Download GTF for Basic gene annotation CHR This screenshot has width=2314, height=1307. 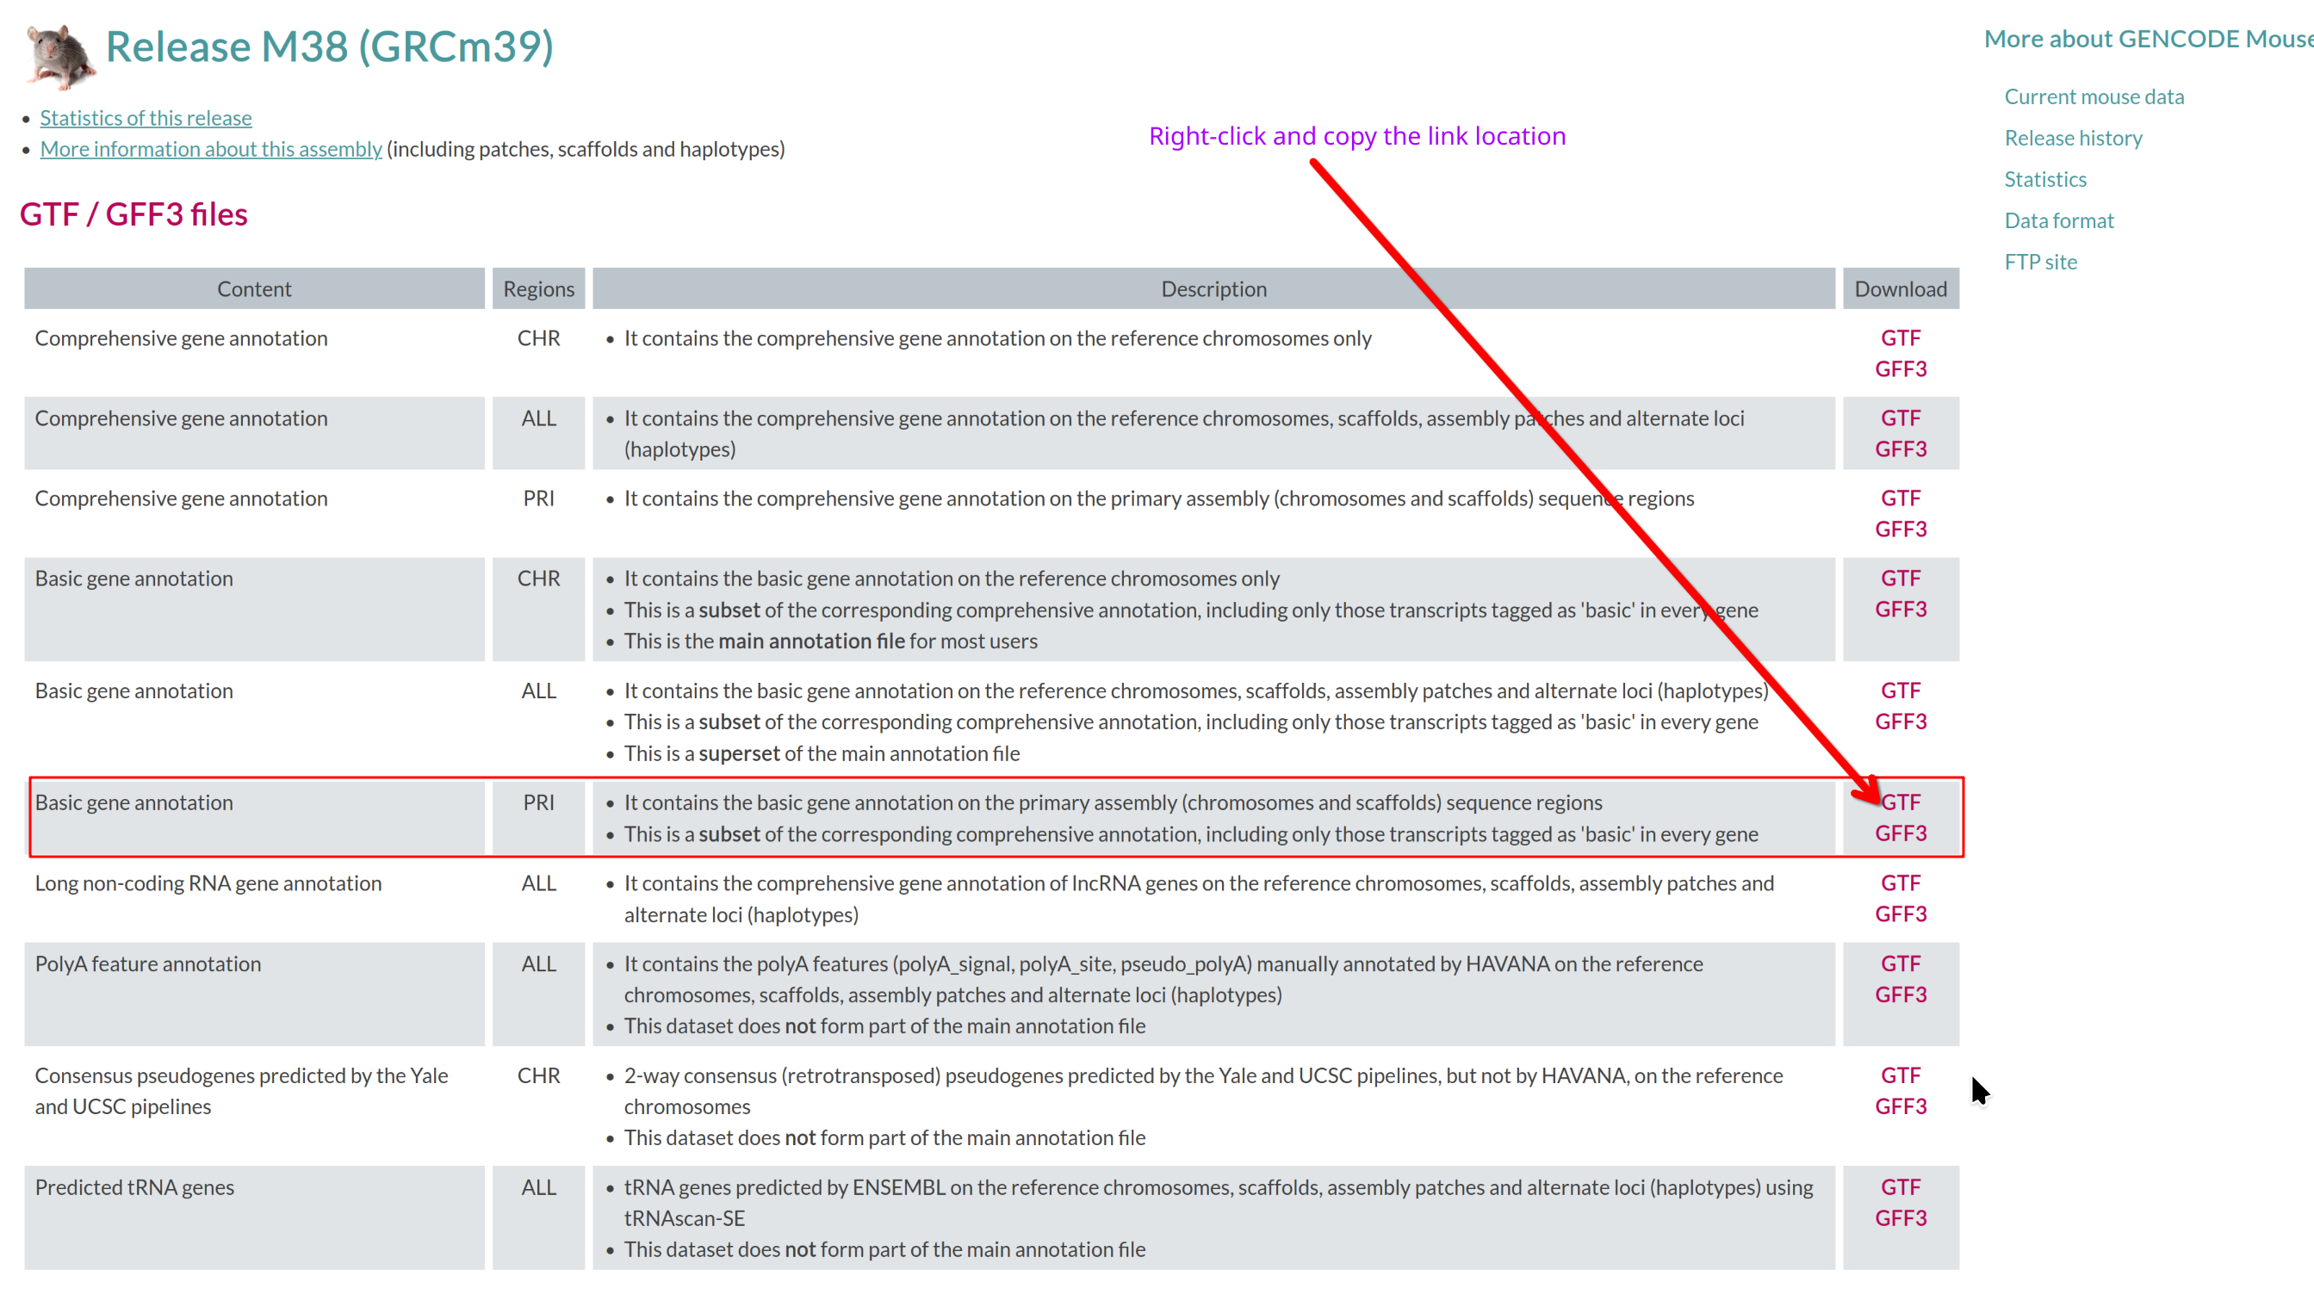tap(1901, 579)
